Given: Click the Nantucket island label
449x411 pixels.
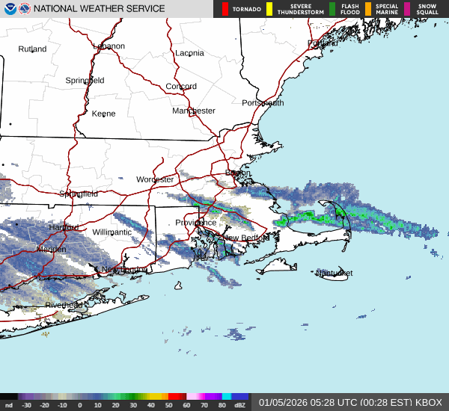Looking at the screenshot, I should pyautogui.click(x=334, y=274).
